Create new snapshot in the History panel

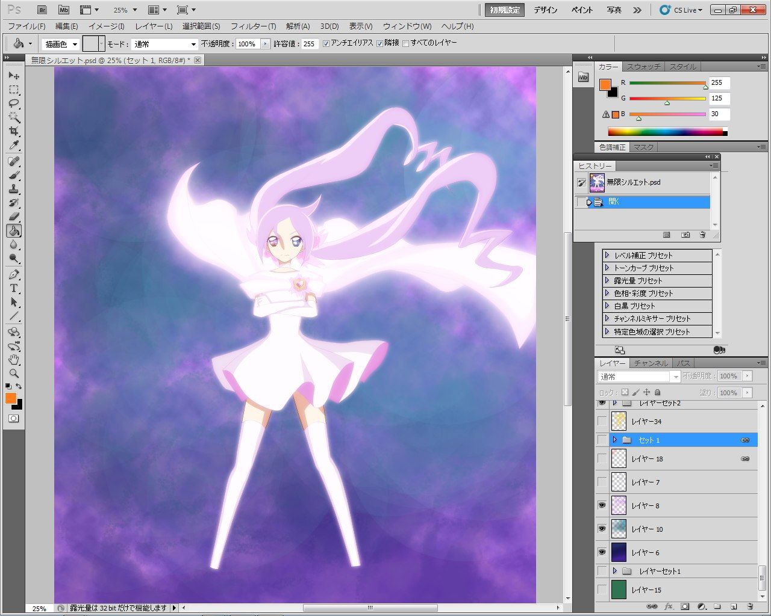685,235
